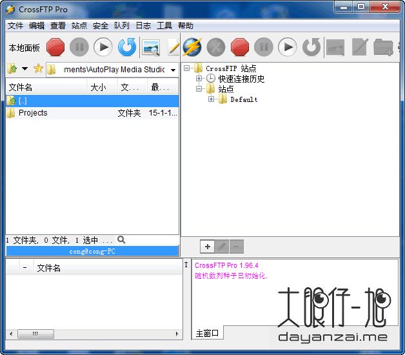Click the CrossFTP Pro 1.96.4 log line
The height and width of the screenshot is (355, 405).
[226, 265]
